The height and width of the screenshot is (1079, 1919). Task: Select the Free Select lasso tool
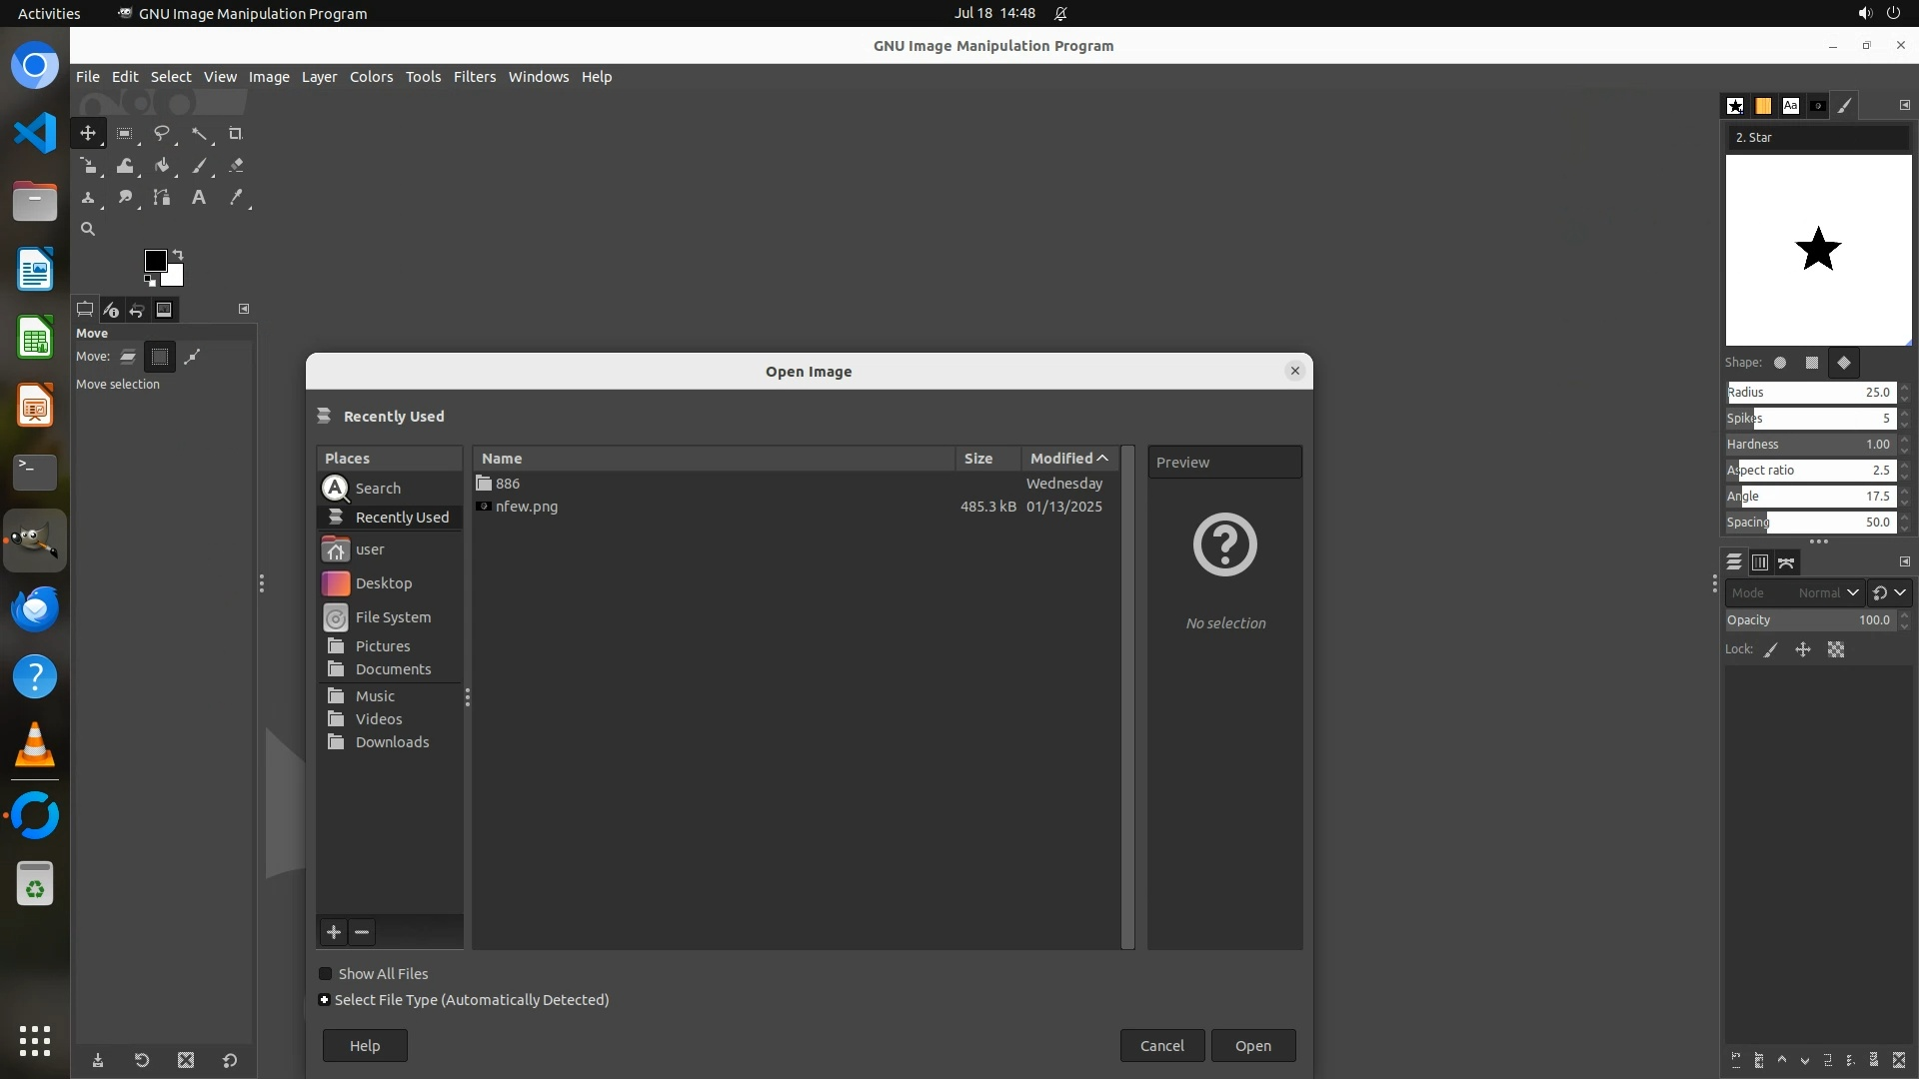pos(162,134)
